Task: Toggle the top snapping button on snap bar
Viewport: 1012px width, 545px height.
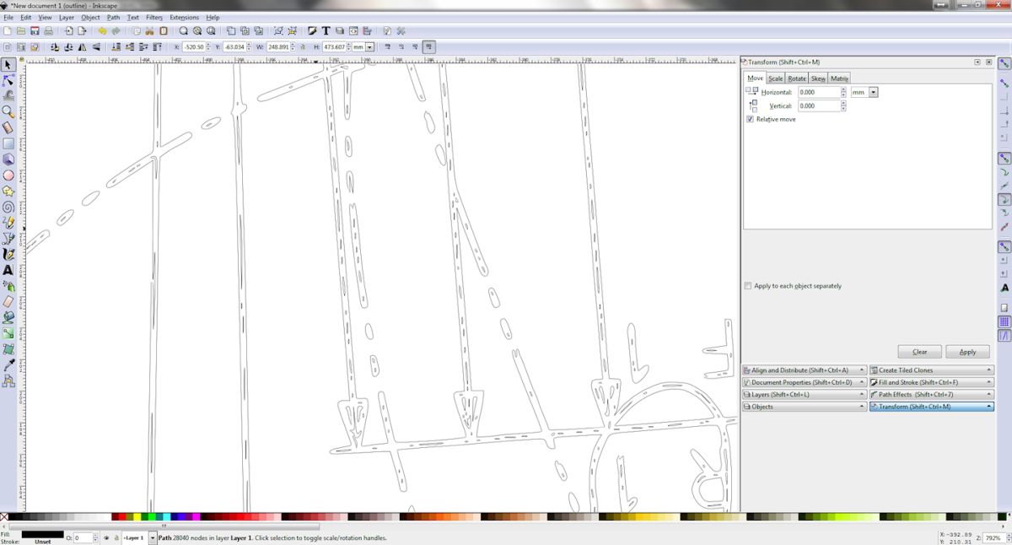Action: (x=1004, y=63)
